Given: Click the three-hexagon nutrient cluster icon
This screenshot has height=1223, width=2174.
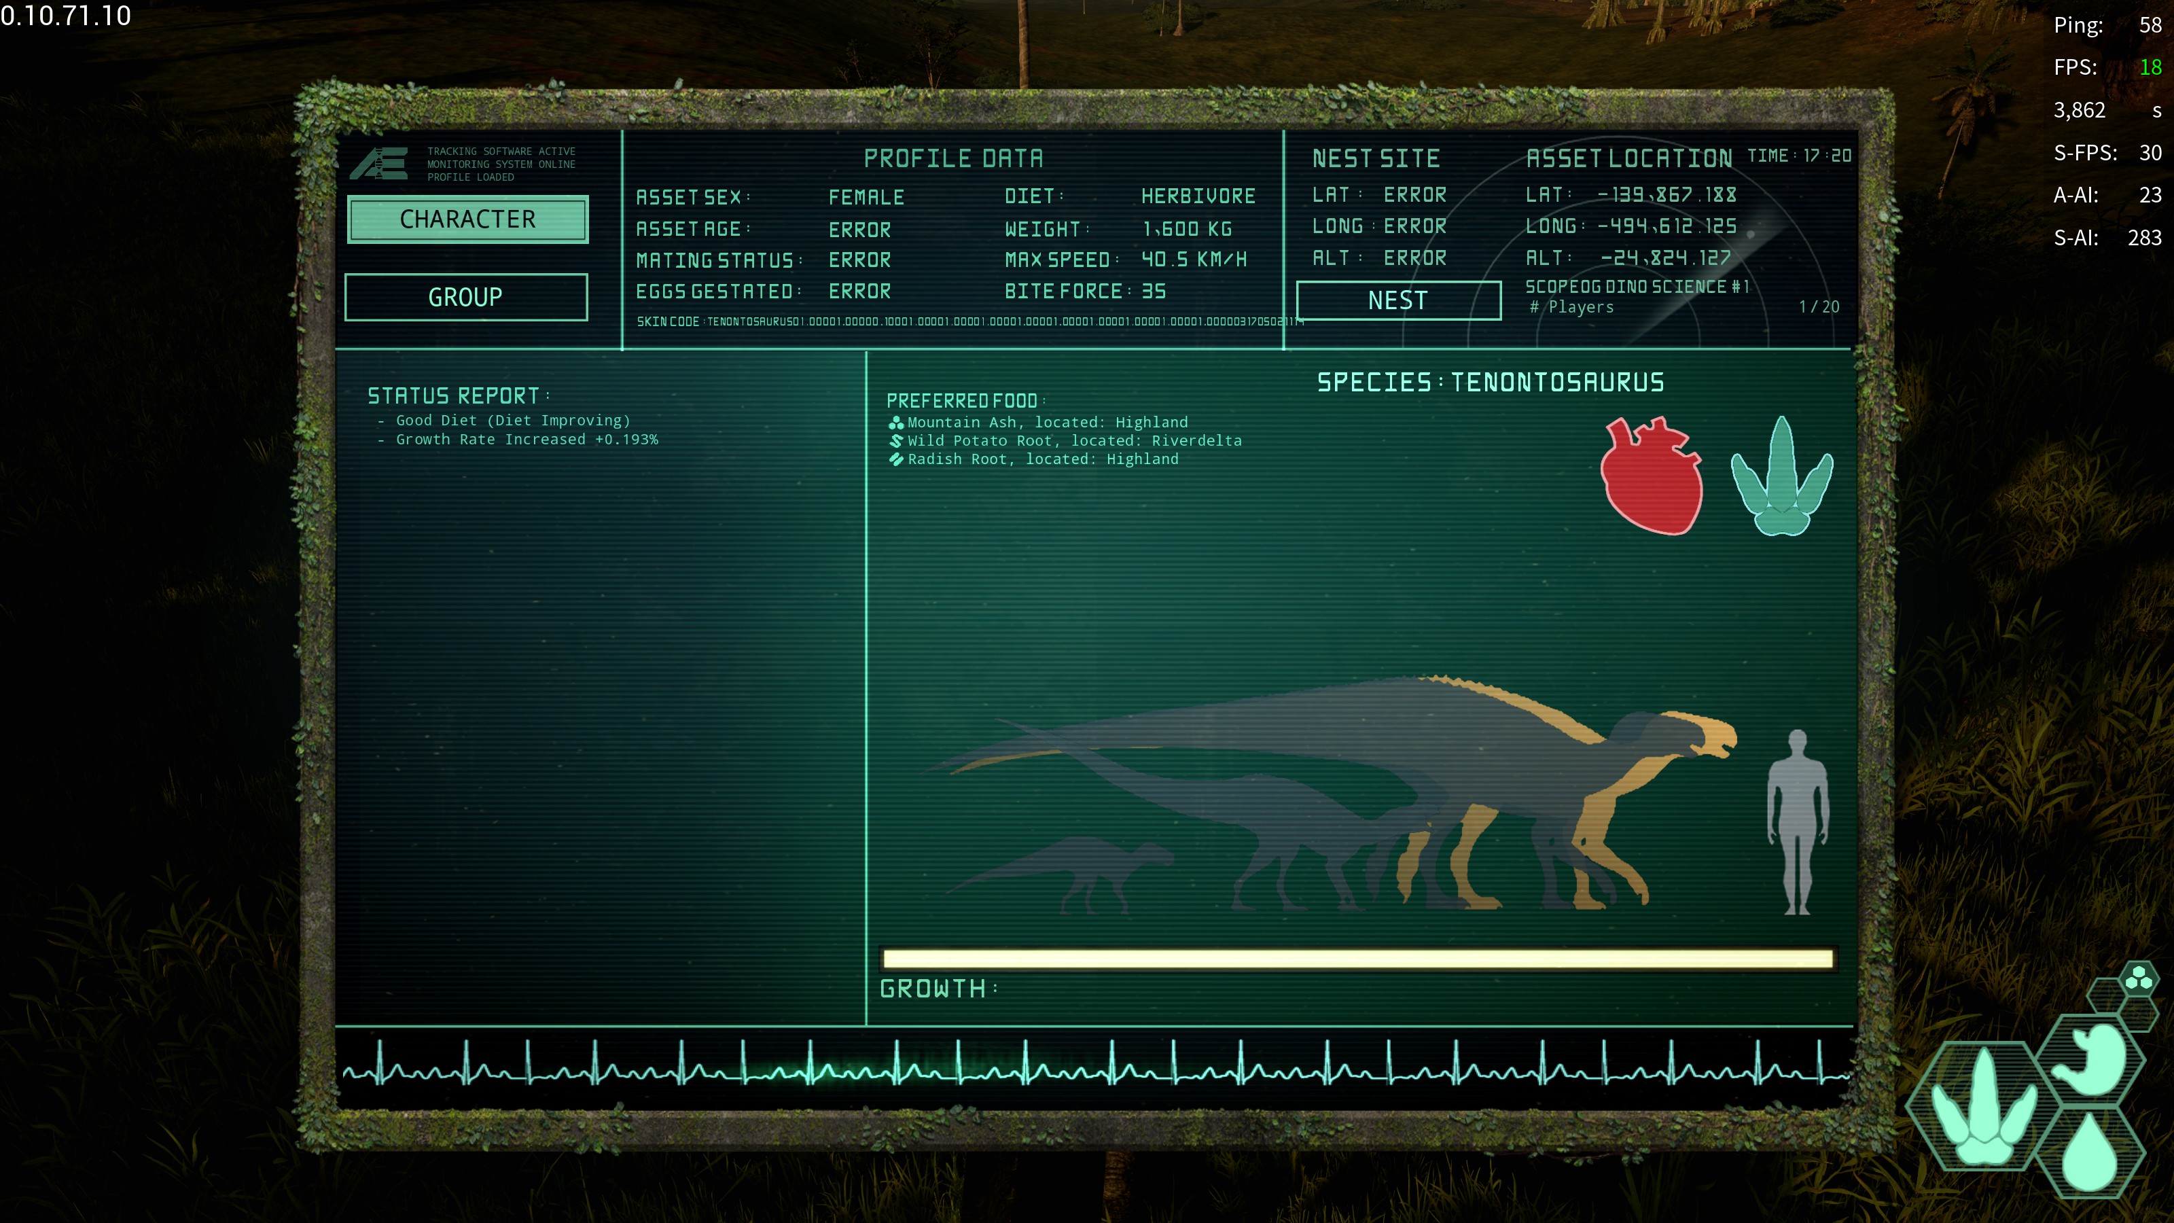Looking at the screenshot, I should point(2139,979).
